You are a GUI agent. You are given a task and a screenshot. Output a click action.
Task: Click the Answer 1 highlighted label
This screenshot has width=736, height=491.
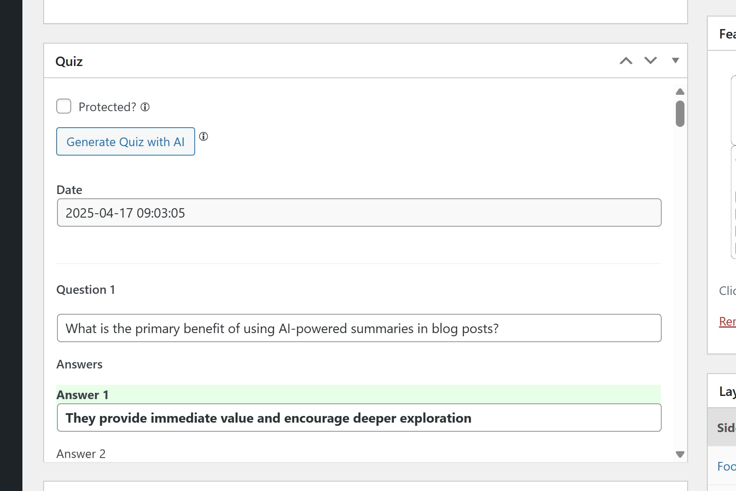tap(83, 395)
